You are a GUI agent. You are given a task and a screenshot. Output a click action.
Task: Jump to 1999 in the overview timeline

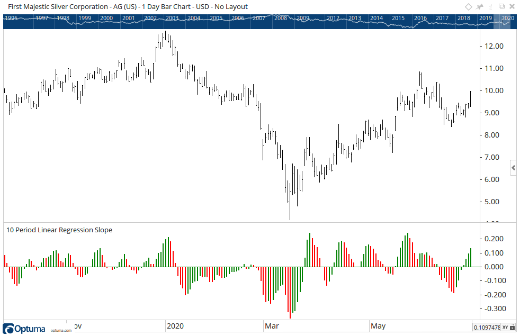tap(85, 18)
